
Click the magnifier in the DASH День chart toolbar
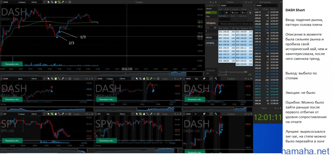point(52,79)
